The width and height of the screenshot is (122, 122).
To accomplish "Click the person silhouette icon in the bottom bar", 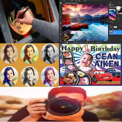I will coord(74,42).
